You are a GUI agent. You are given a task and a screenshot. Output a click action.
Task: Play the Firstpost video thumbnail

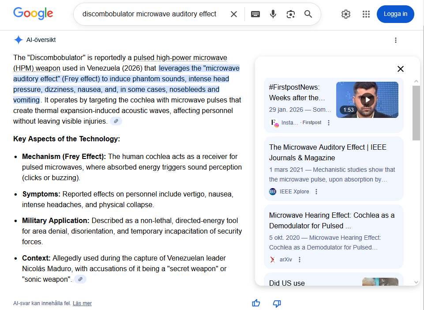pyautogui.click(x=367, y=100)
